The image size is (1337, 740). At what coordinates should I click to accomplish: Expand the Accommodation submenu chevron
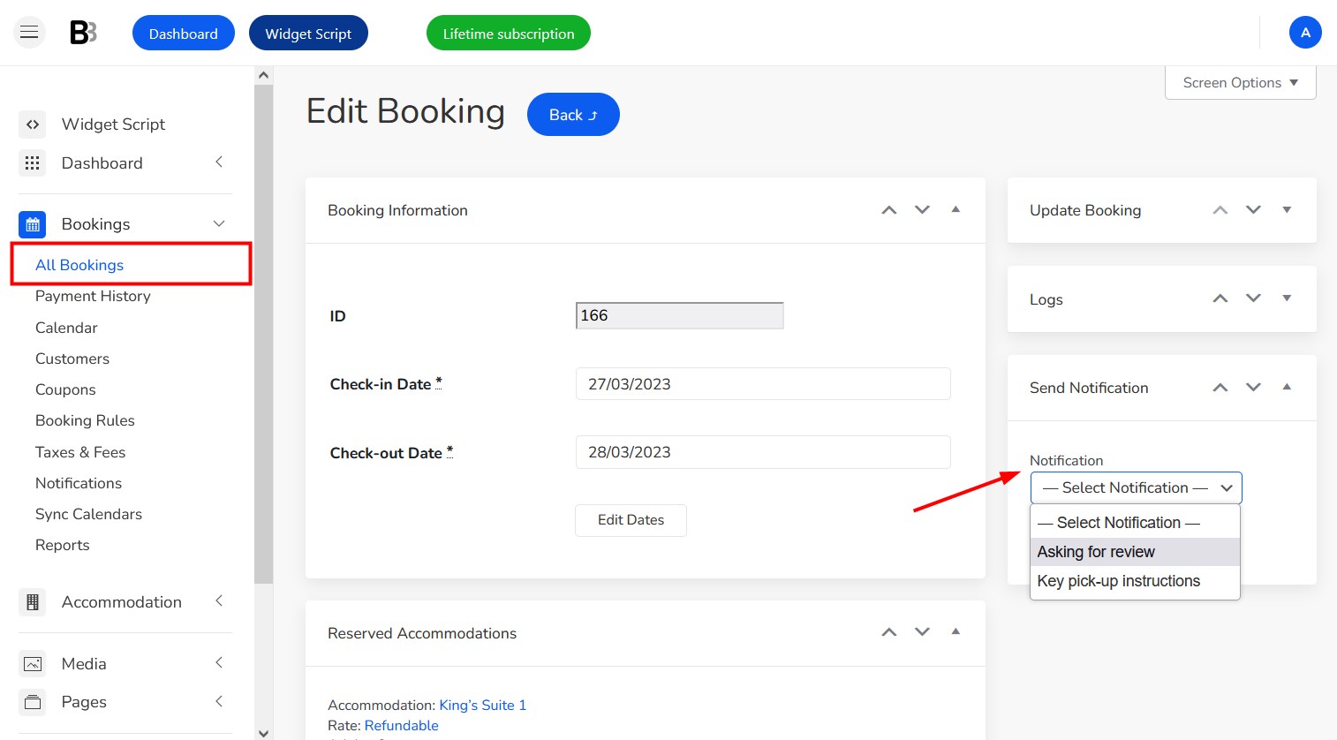pos(219,601)
